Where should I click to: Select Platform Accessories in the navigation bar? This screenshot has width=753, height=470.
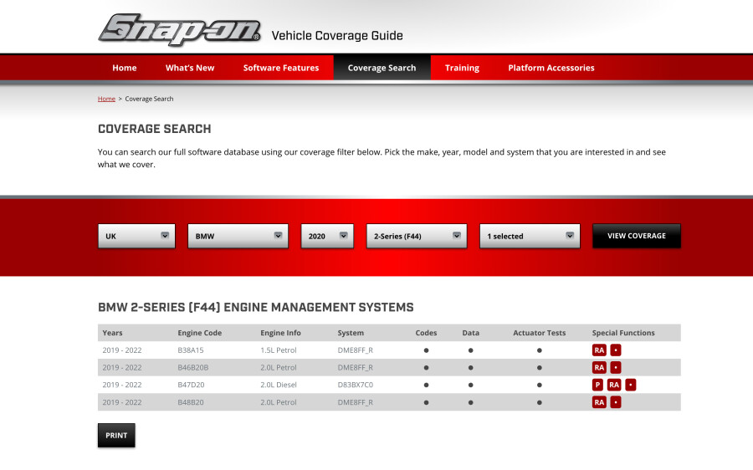551,68
